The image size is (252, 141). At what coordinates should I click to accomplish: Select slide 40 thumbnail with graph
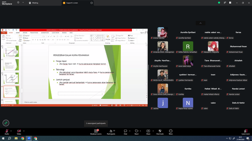point(11,51)
